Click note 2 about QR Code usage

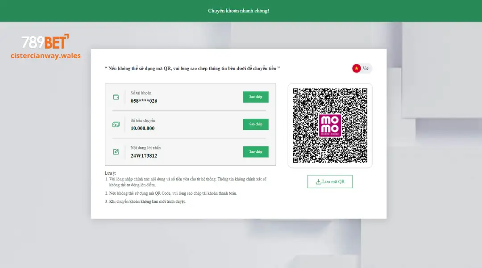(x=171, y=193)
